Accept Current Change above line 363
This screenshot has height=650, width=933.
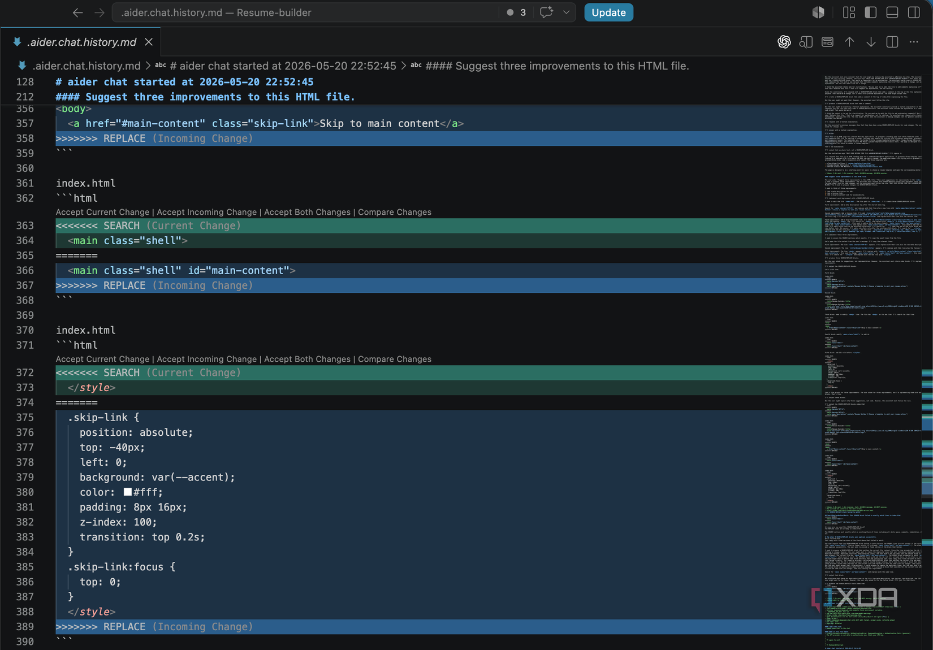[102, 212]
